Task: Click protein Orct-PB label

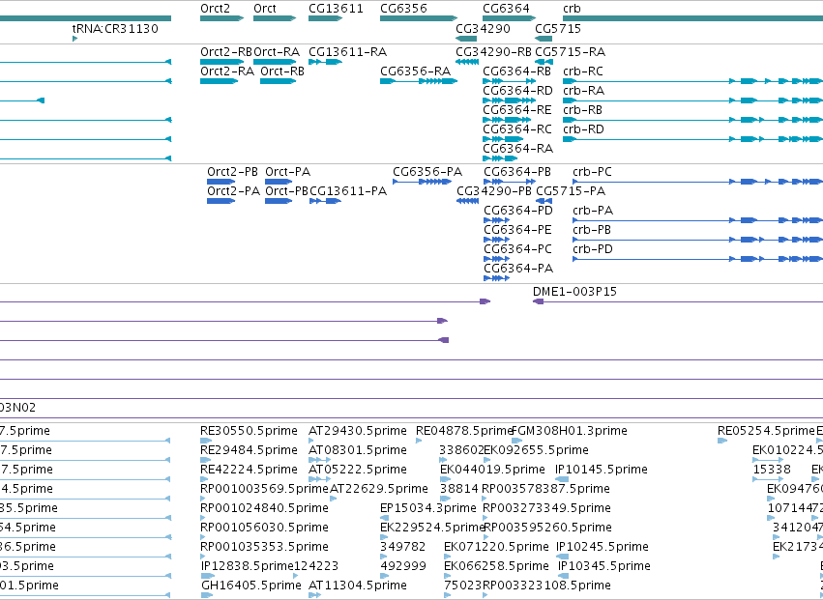Action: pyautogui.click(x=286, y=191)
